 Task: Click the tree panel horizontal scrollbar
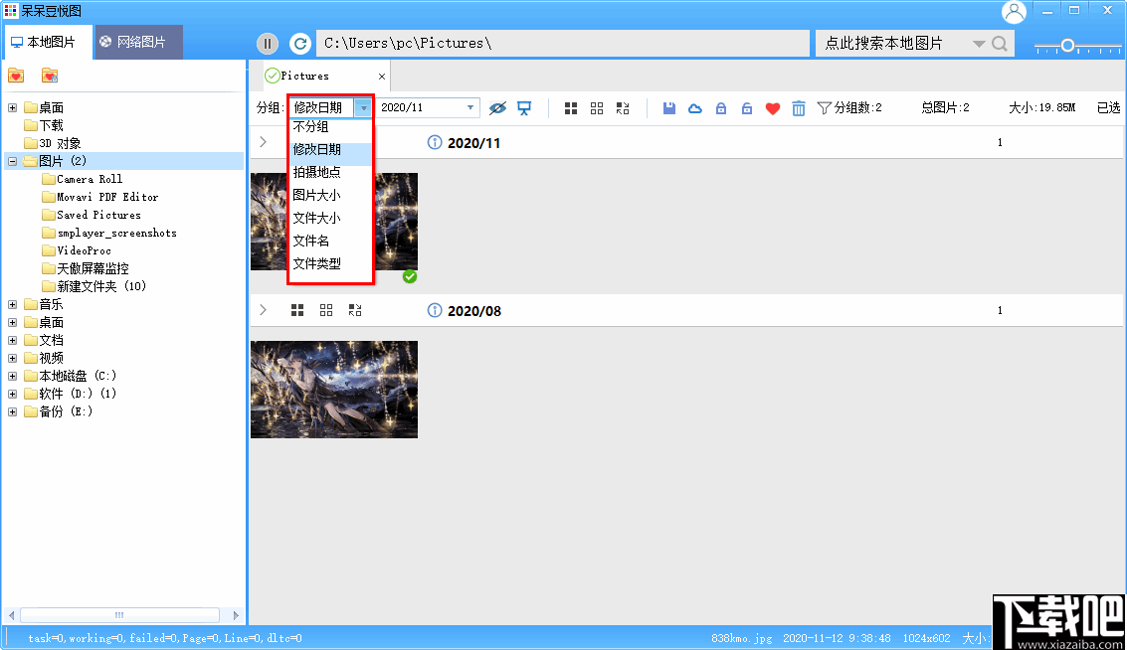pyautogui.click(x=119, y=615)
